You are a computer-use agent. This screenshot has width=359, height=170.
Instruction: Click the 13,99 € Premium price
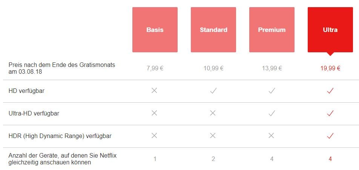(272, 68)
